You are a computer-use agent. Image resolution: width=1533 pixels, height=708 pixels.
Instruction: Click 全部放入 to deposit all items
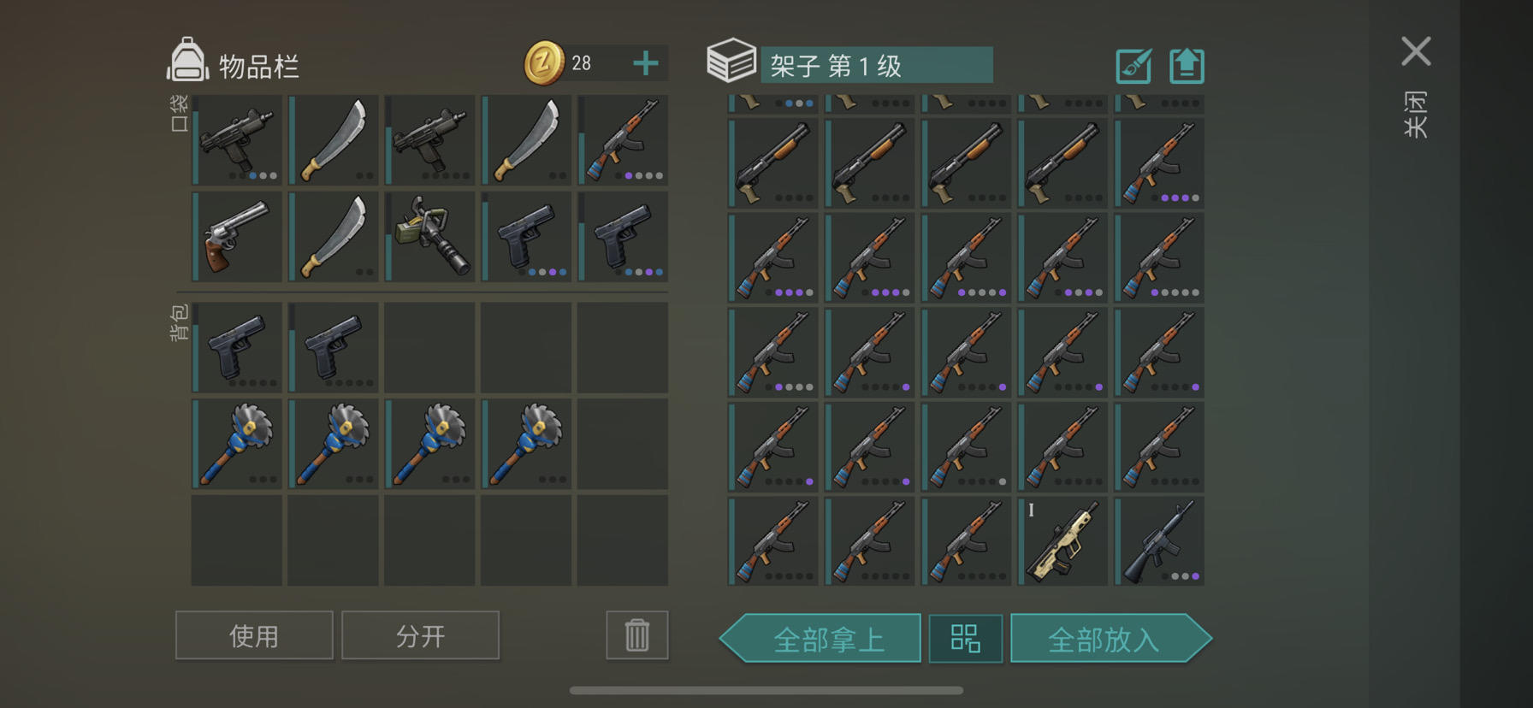pyautogui.click(x=1110, y=638)
